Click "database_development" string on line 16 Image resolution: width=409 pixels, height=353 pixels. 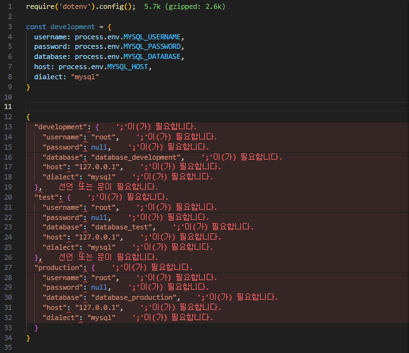coord(136,157)
